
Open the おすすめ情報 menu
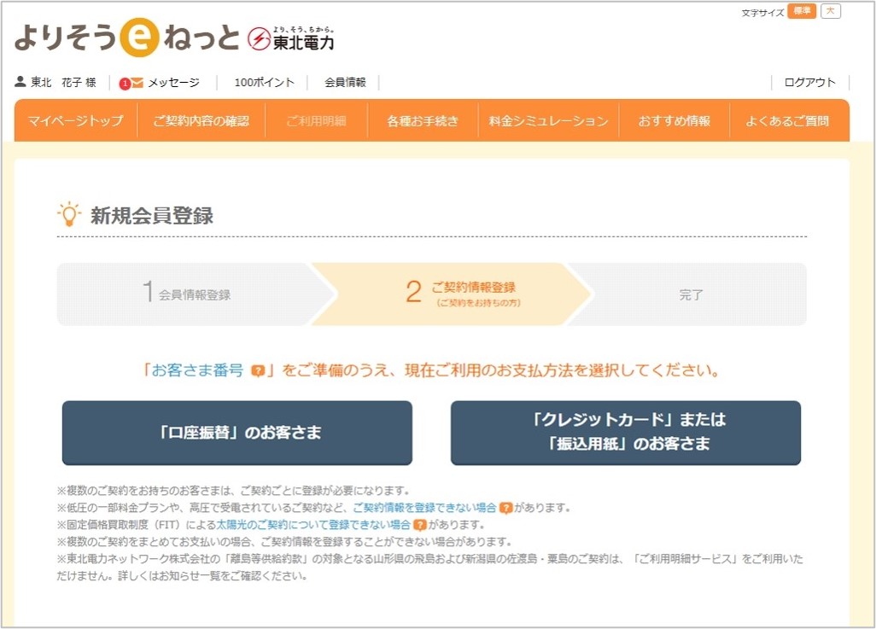pos(675,120)
